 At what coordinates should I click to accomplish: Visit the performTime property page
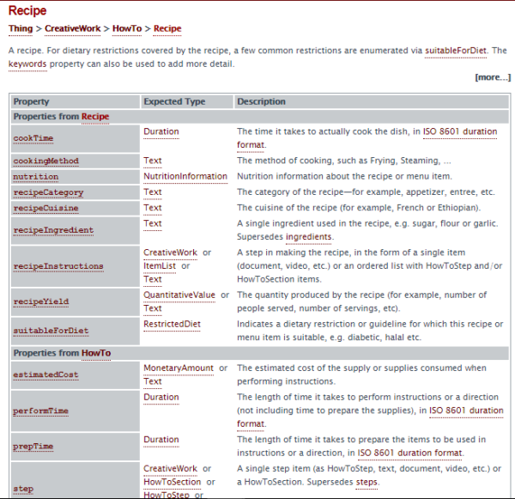pyautogui.click(x=40, y=411)
